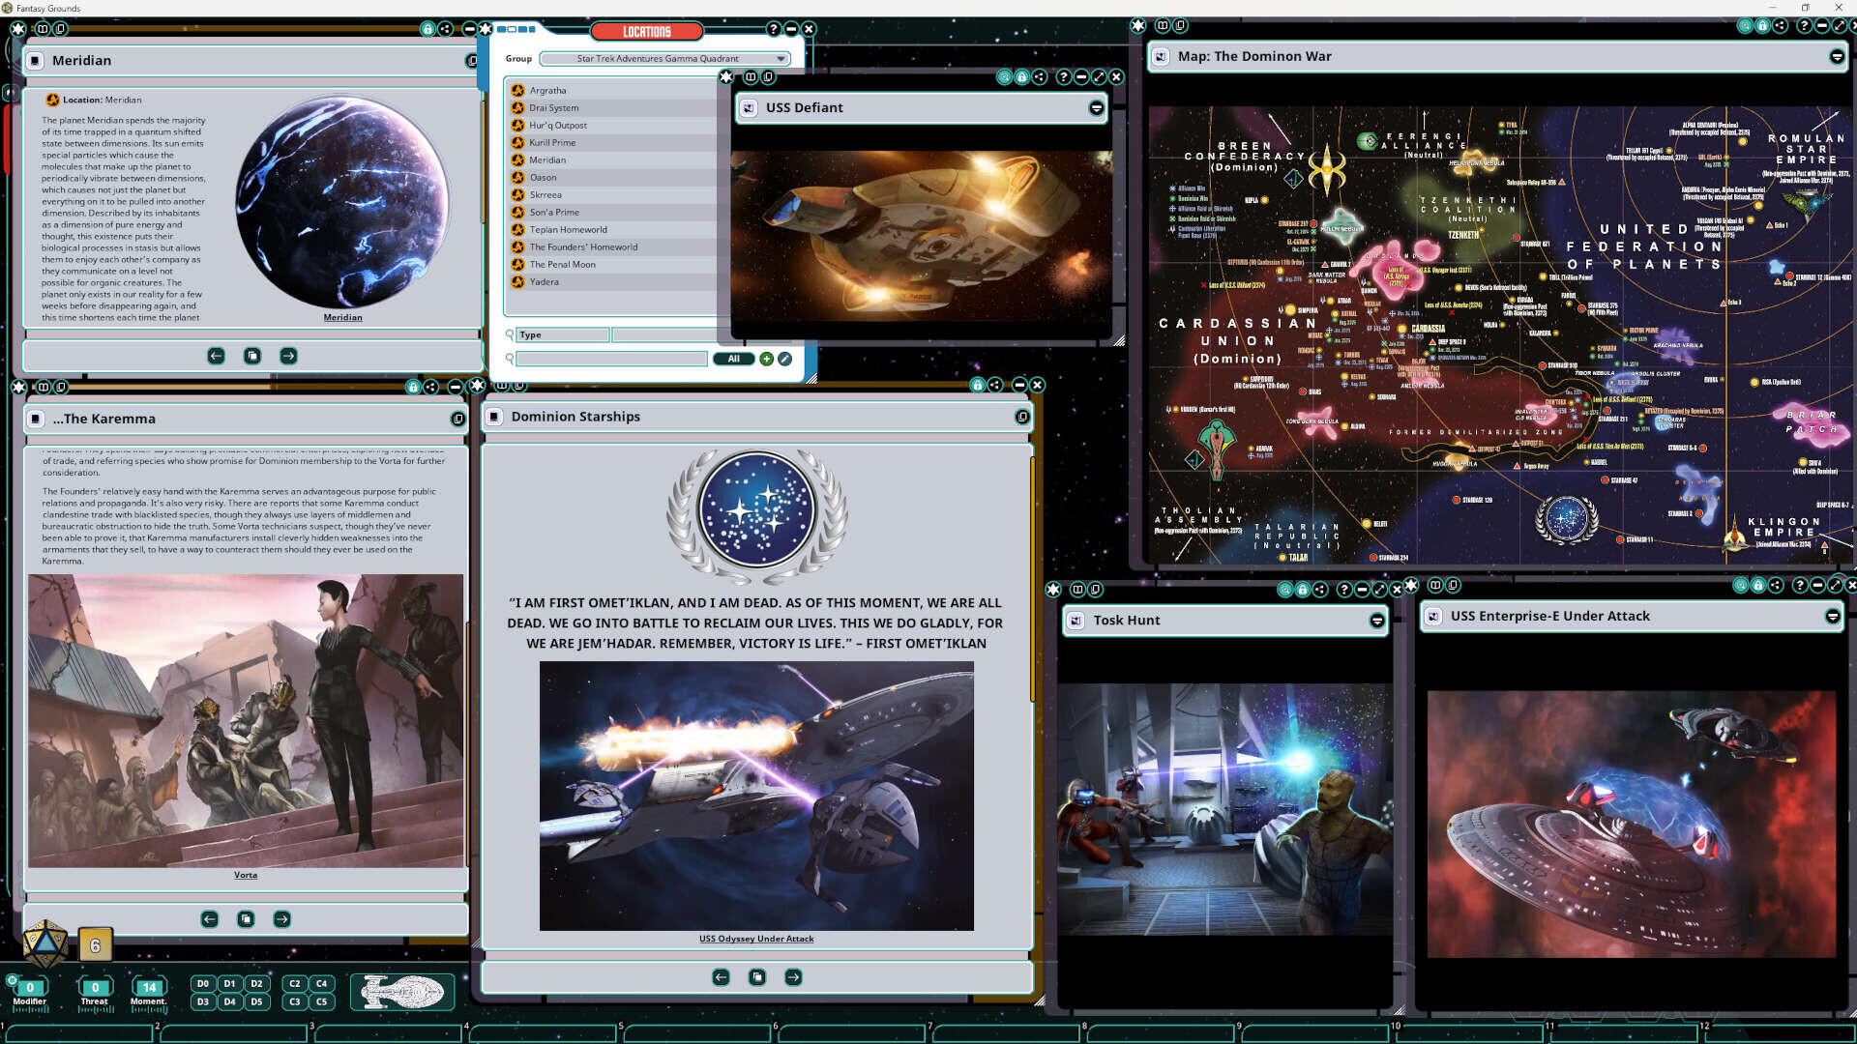The width and height of the screenshot is (1857, 1044).
Task: Lock the Meridian record window
Action: tap(428, 30)
